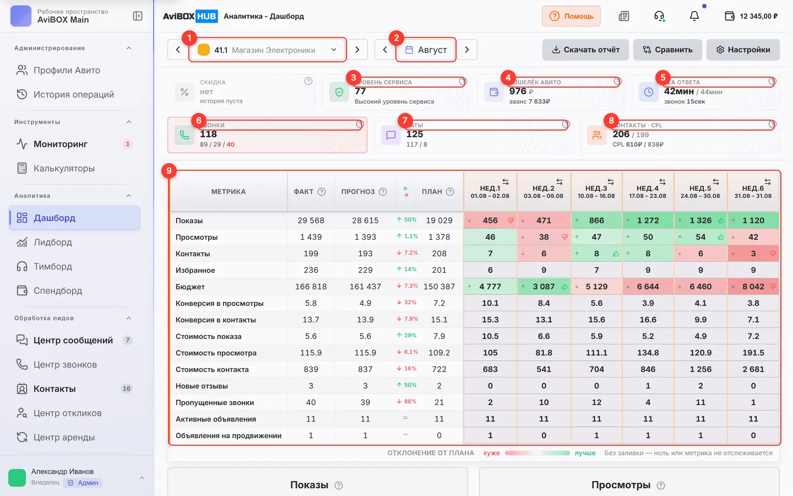Go to the previous store with left arrow
The width and height of the screenshot is (793, 496).
178,50
